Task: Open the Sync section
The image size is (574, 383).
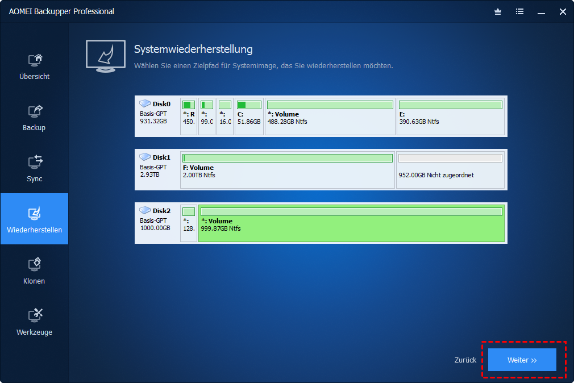Action: click(35, 169)
